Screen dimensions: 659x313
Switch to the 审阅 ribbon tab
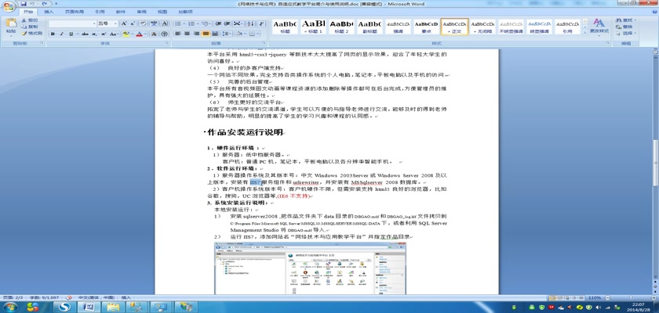coord(142,13)
